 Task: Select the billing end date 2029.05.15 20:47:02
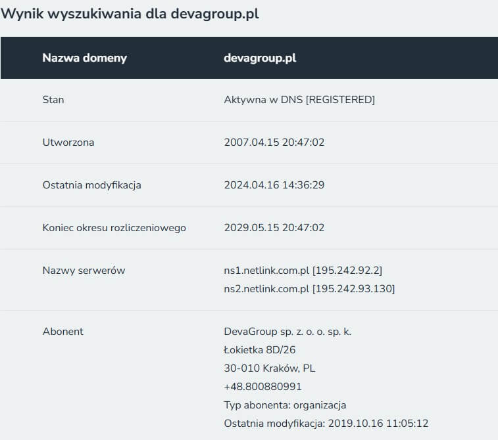point(274,228)
